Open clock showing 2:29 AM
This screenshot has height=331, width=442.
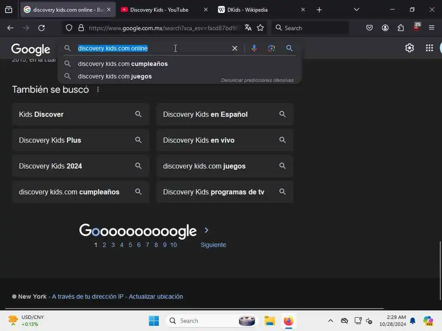(x=393, y=321)
